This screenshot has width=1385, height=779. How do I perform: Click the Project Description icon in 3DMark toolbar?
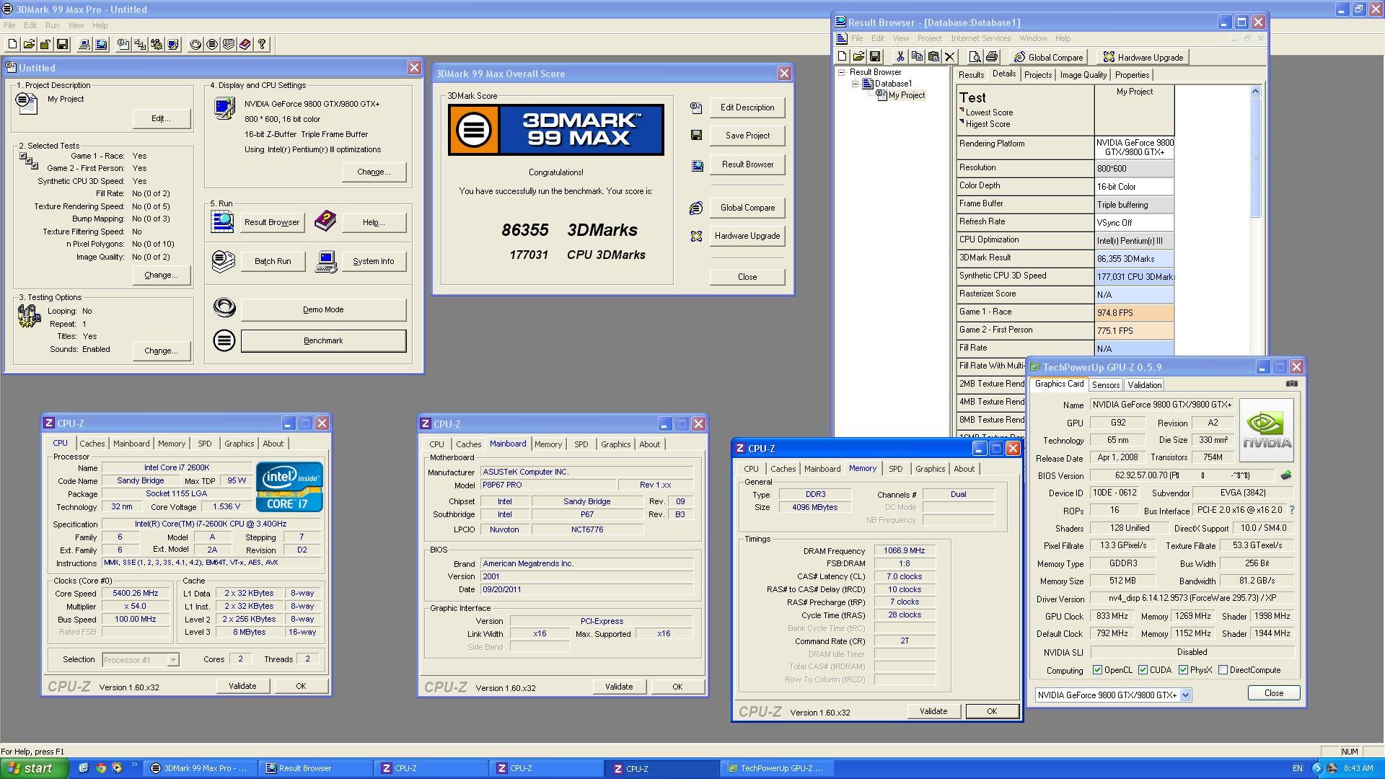[x=123, y=45]
